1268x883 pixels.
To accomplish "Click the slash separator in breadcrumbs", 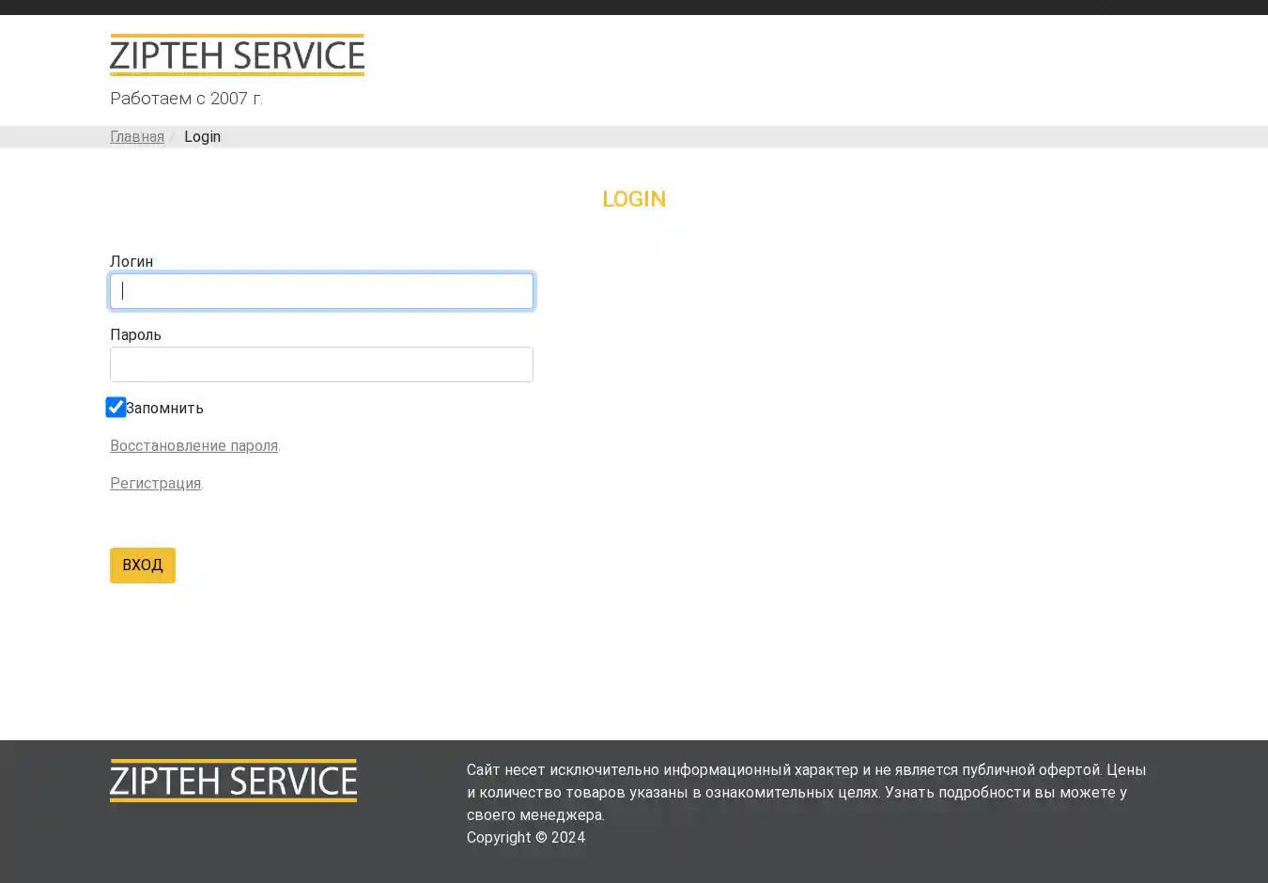I will [173, 137].
